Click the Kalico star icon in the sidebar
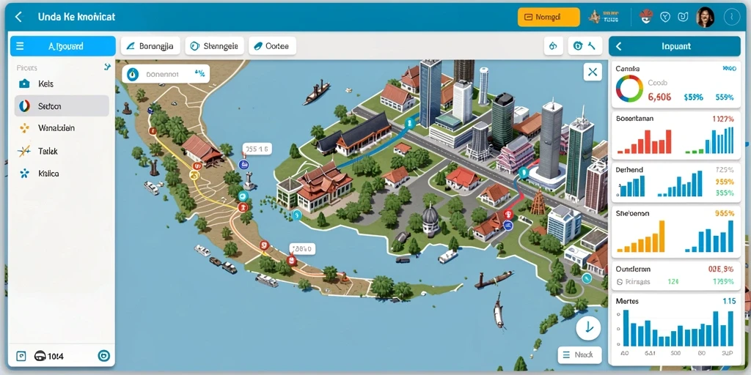 point(24,174)
